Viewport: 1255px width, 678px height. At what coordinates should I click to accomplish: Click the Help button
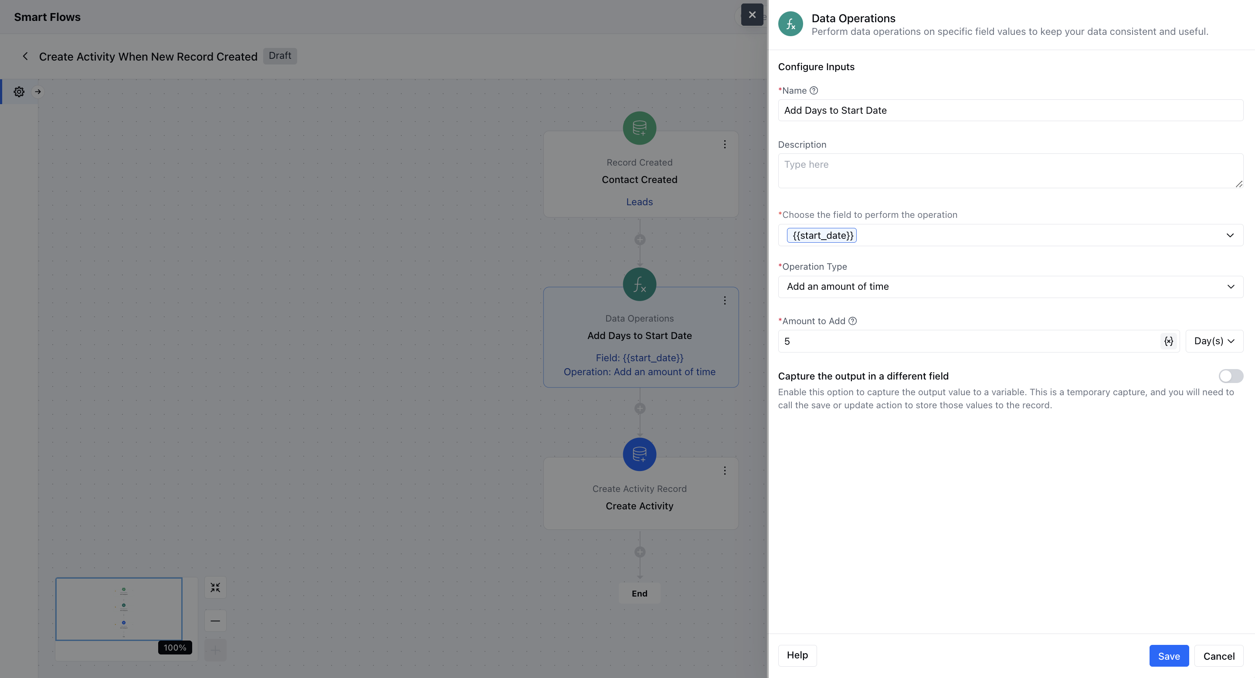click(797, 655)
